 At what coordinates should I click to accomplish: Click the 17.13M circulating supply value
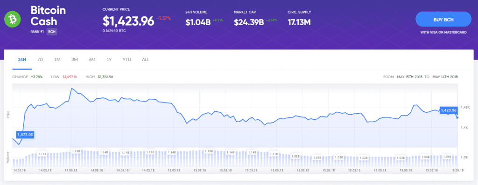coord(299,22)
